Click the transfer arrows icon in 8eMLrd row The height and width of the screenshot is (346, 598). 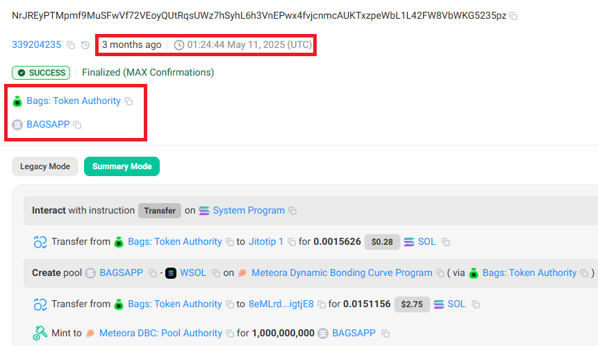click(x=40, y=304)
